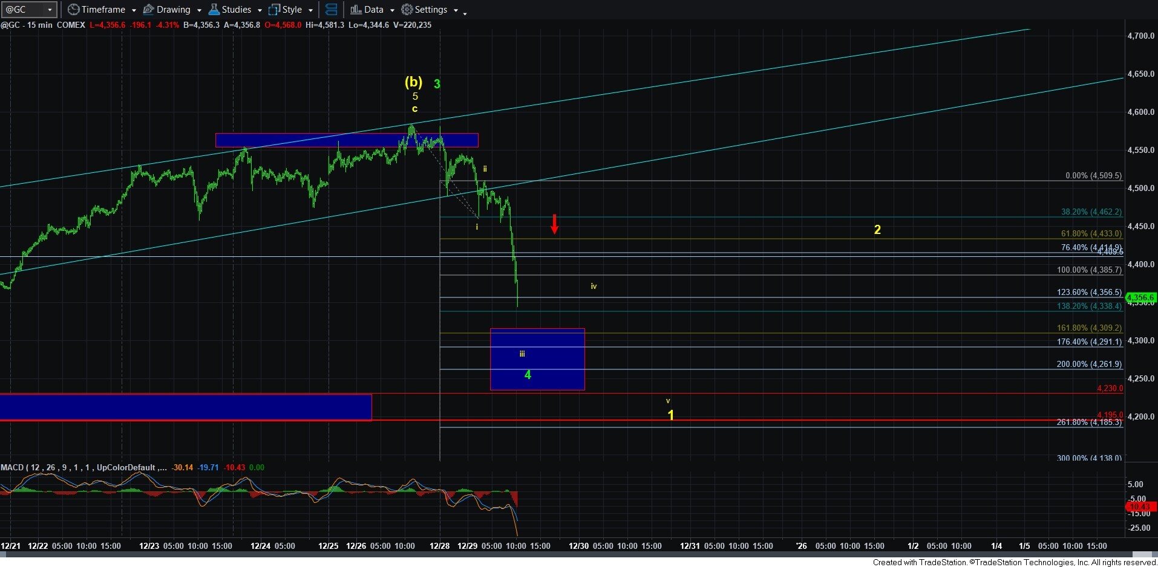Click the blue stacked panels icon

click(x=331, y=10)
